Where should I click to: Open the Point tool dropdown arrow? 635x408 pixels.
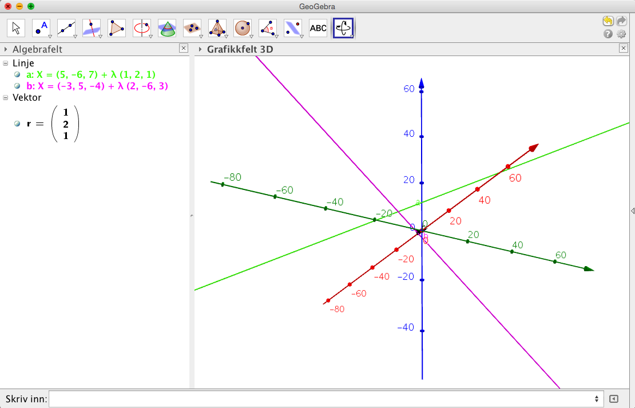click(49, 37)
